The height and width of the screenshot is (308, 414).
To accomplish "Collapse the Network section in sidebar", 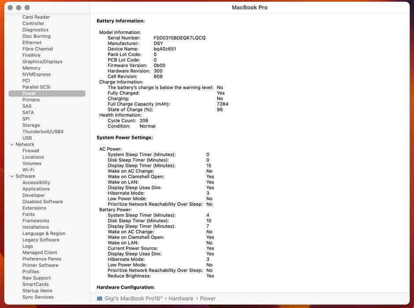I will 12,144.
